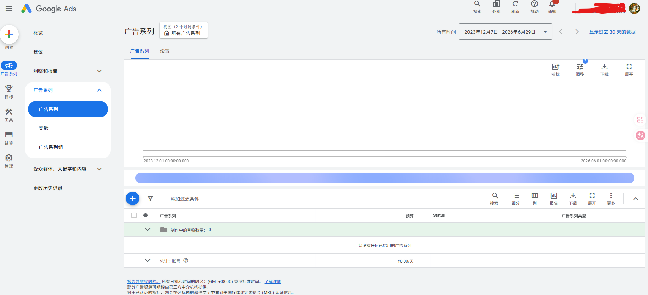Open 广告系列组 in navigation
Screen dimensions: 648x295
(x=51, y=147)
